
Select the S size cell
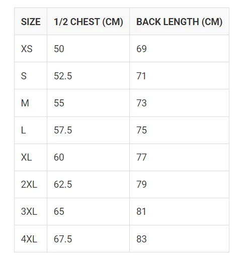tap(31, 76)
